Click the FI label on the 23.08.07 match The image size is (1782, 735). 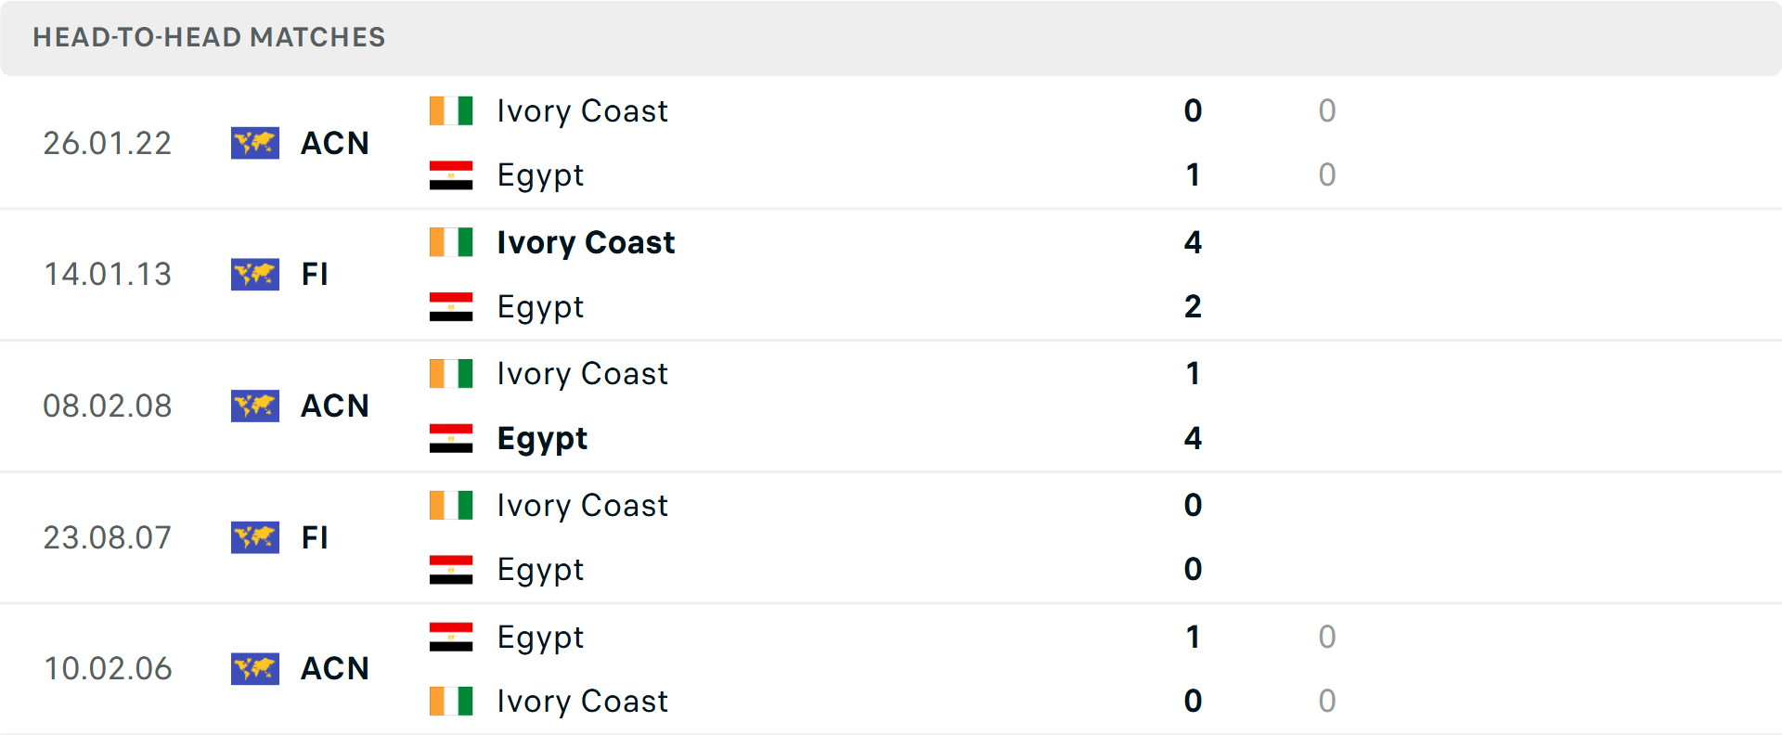[x=315, y=537]
